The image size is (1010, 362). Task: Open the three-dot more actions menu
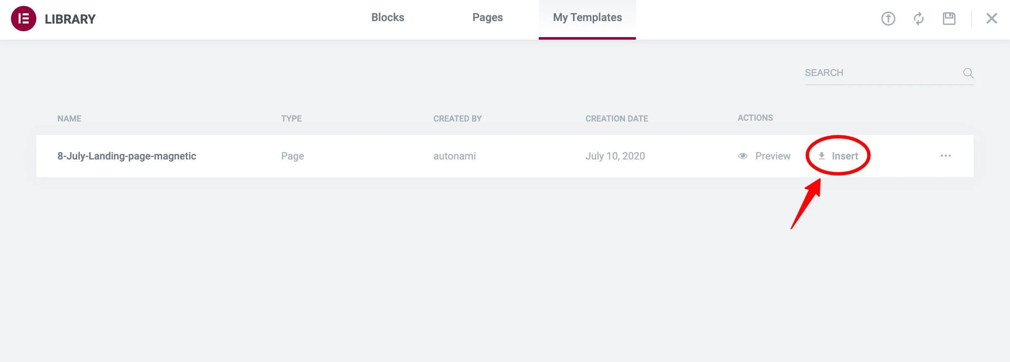coord(945,156)
